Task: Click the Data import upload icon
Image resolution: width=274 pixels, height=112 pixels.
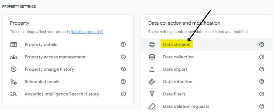Action: click(x=152, y=69)
